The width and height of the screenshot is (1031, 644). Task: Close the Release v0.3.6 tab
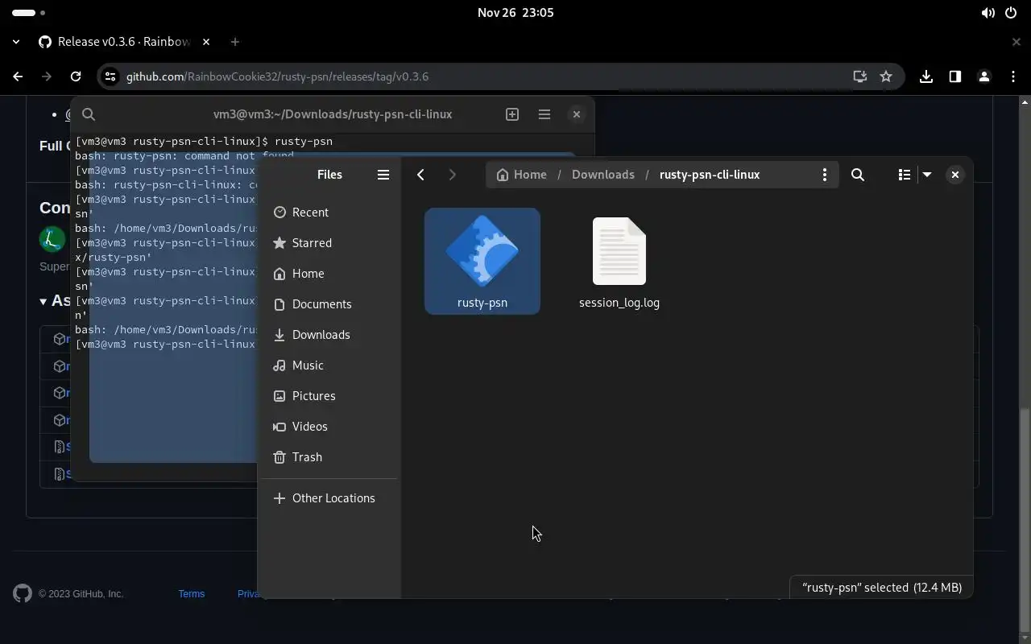tap(206, 42)
